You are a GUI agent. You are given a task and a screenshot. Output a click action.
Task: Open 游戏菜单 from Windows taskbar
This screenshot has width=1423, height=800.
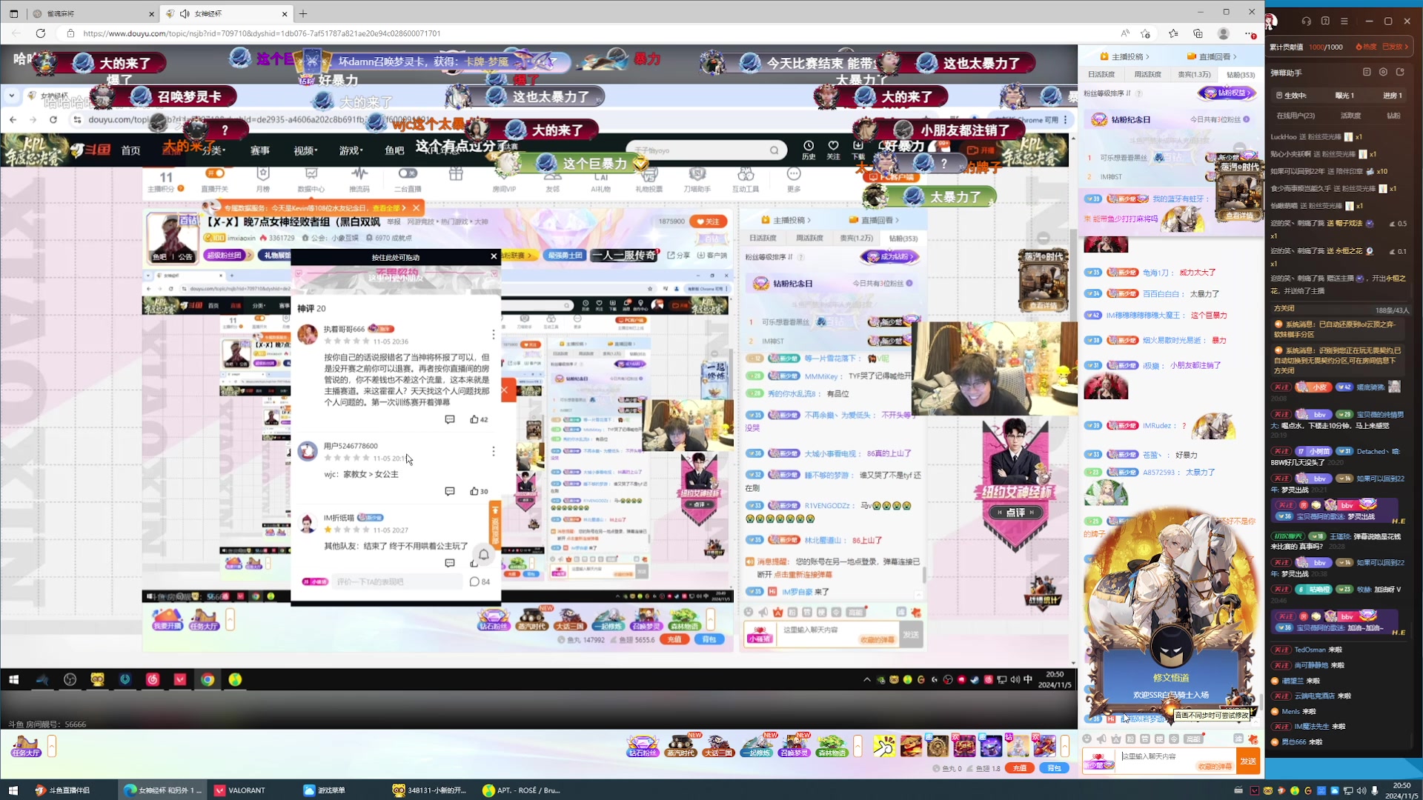click(325, 790)
